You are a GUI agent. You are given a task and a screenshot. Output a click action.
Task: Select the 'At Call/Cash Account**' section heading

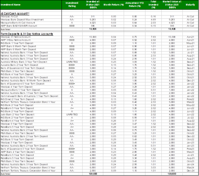coord(15,14)
